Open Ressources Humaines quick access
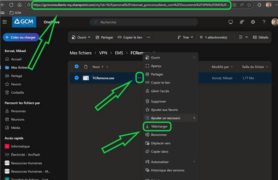 (x=23, y=163)
